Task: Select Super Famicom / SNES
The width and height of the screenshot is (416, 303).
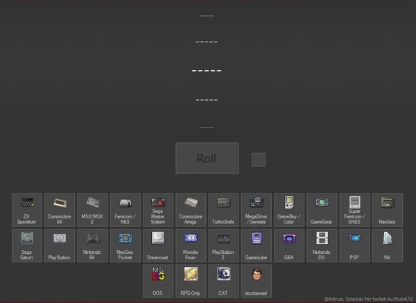Action: coord(354,210)
